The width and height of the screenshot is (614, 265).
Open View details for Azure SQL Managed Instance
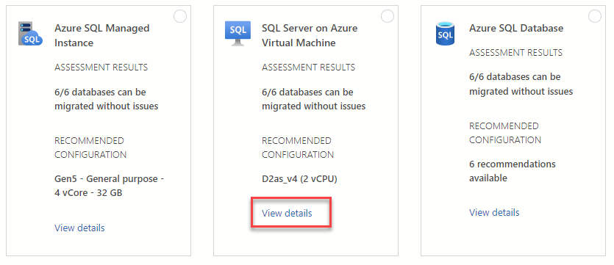[x=79, y=228]
